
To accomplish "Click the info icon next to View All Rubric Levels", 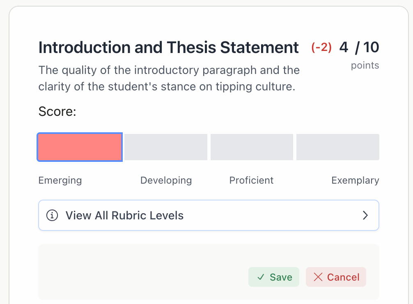I will pos(52,215).
